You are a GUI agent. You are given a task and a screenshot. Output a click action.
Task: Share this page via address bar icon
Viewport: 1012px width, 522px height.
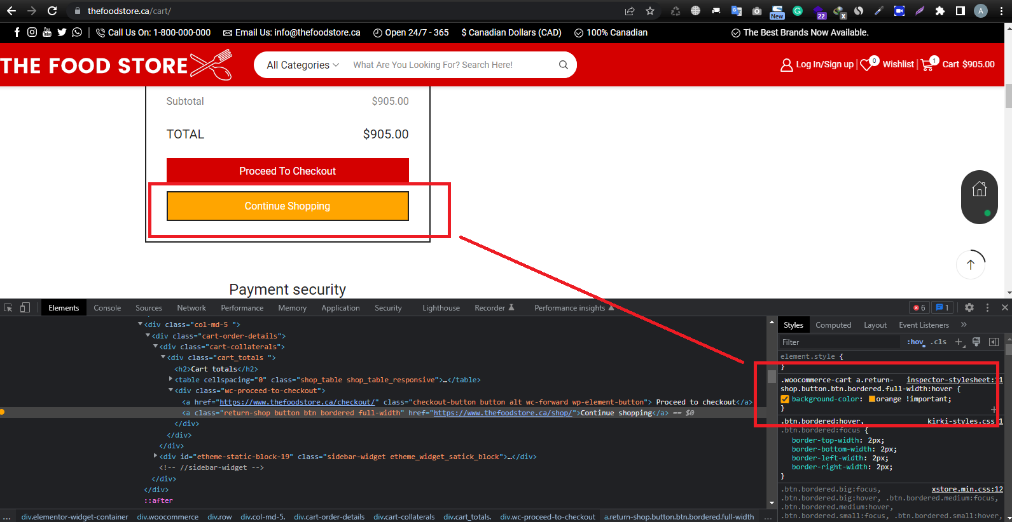(630, 11)
